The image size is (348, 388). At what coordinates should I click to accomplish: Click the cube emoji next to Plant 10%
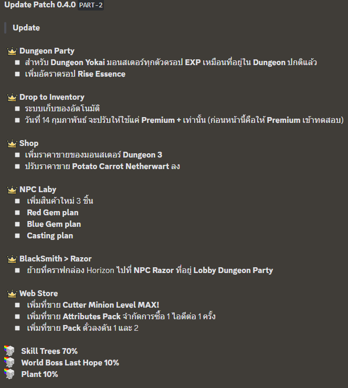tap(9, 374)
